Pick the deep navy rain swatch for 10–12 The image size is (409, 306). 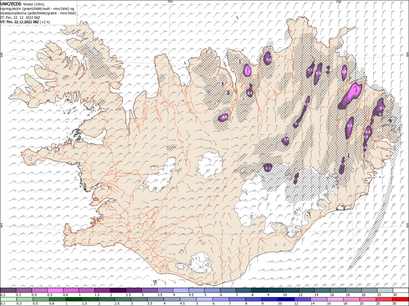[x=286, y=299]
